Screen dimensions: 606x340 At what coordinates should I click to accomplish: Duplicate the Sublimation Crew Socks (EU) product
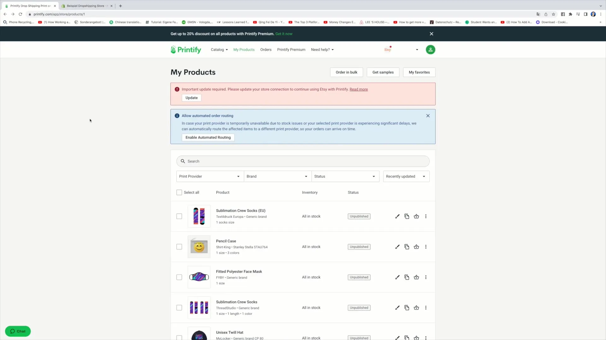pyautogui.click(x=407, y=216)
